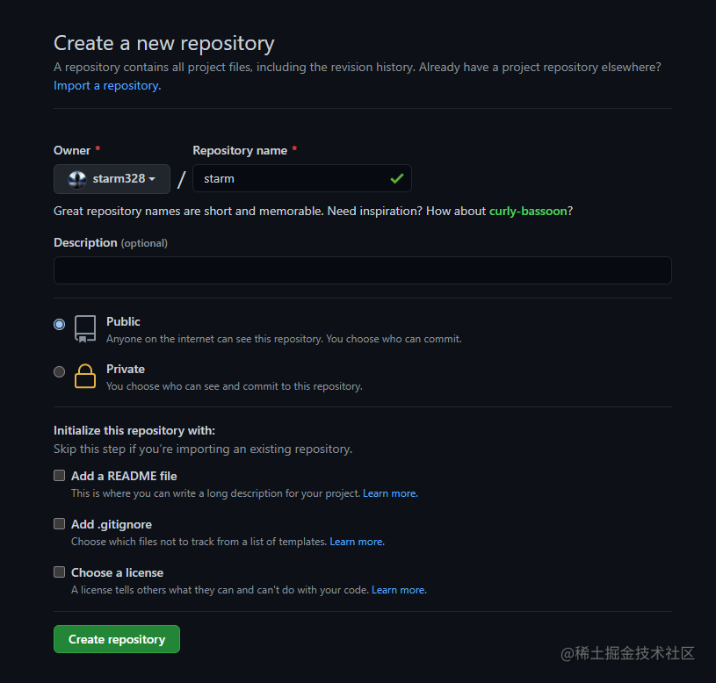The width and height of the screenshot is (716, 683).
Task: Open Learn more link for .gitignore
Action: (x=357, y=542)
